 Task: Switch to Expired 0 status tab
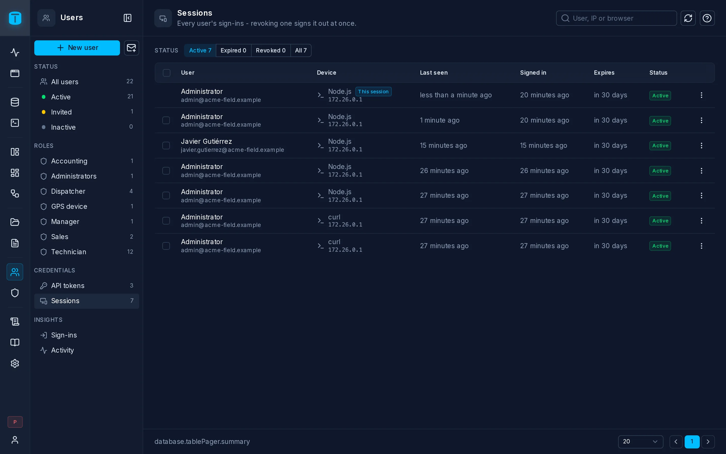(233, 50)
